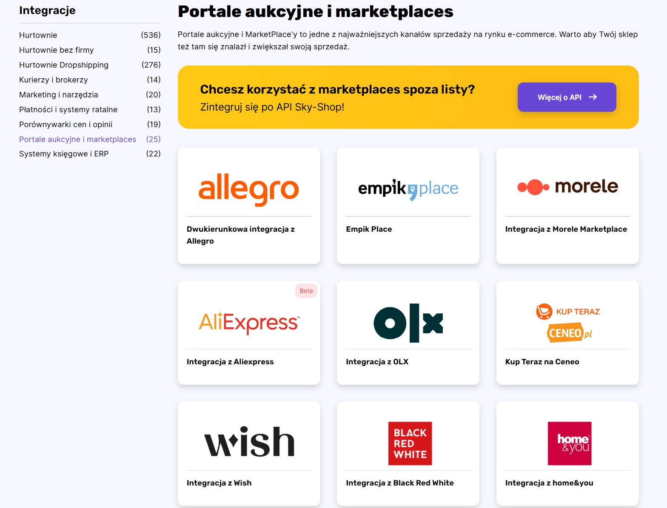The height and width of the screenshot is (508, 667).
Task: Select the AliExpress logo
Action: click(249, 322)
